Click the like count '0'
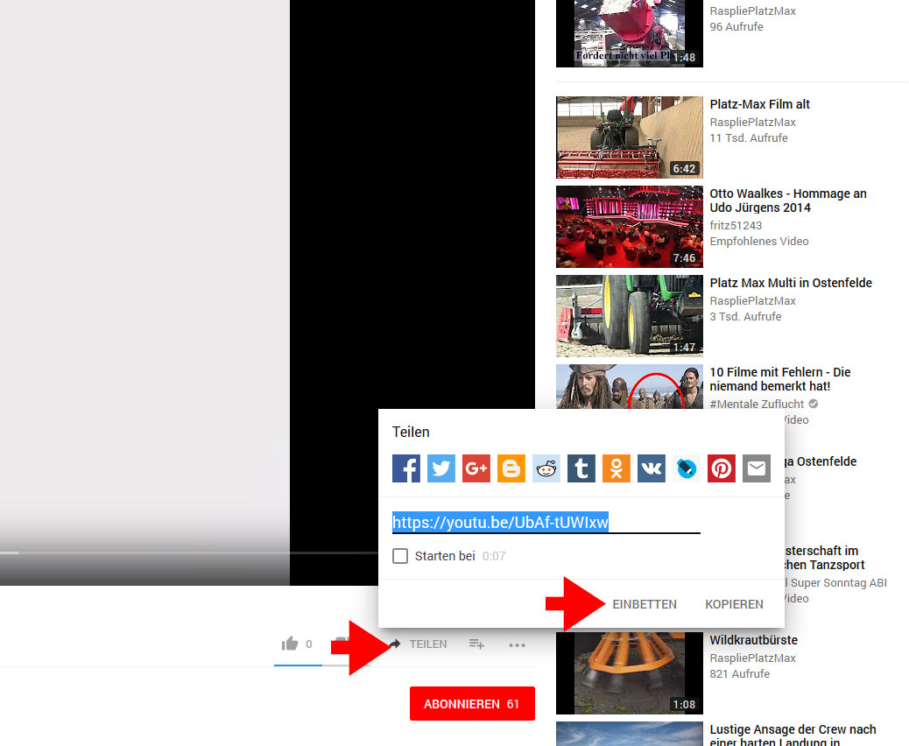Image resolution: width=909 pixels, height=746 pixels. [x=309, y=644]
